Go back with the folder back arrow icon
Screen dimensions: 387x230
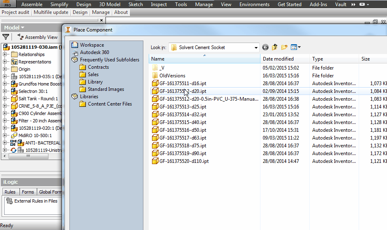tap(265, 47)
